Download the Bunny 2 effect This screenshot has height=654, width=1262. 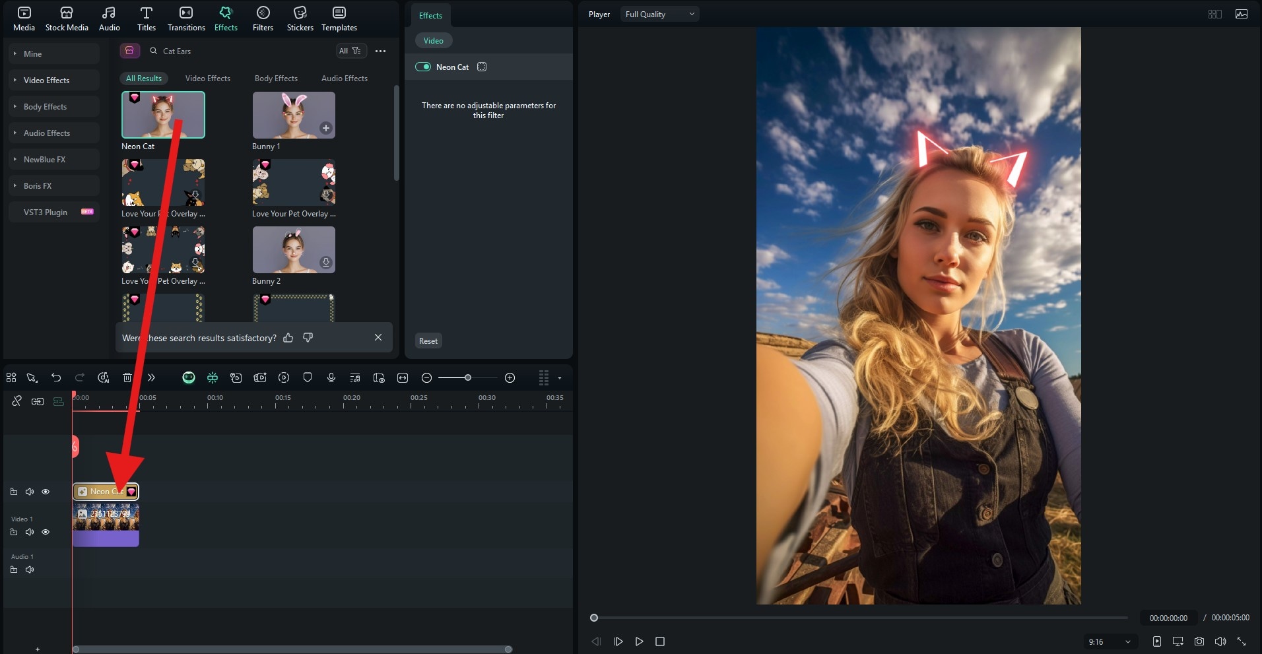[326, 263]
